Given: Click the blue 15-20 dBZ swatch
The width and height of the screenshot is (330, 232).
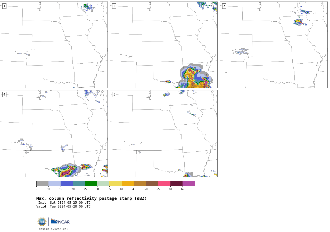Looking at the screenshot, I should (x=67, y=183).
